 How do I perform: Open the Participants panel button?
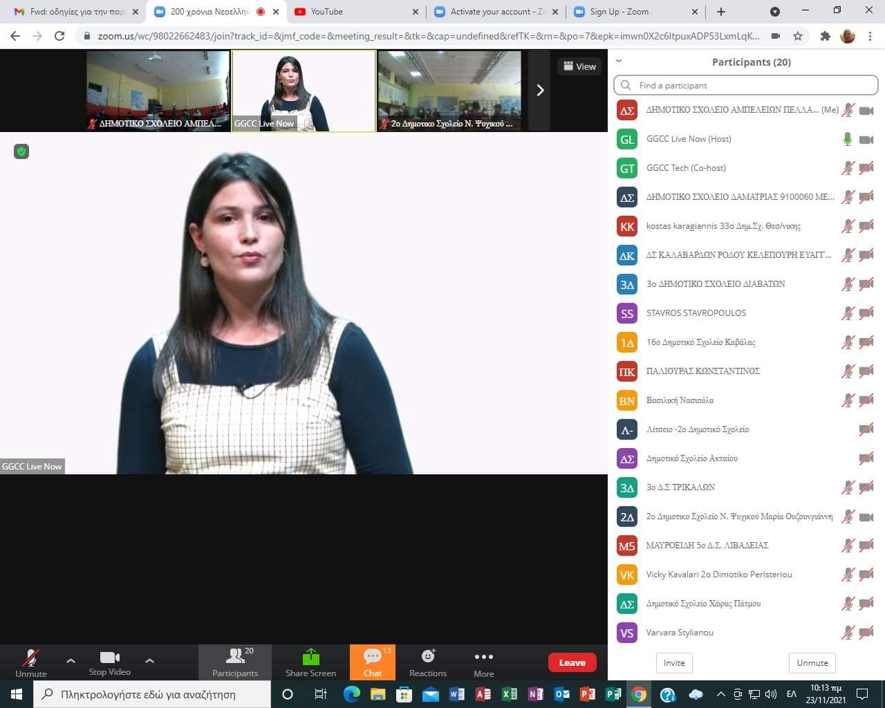235,662
